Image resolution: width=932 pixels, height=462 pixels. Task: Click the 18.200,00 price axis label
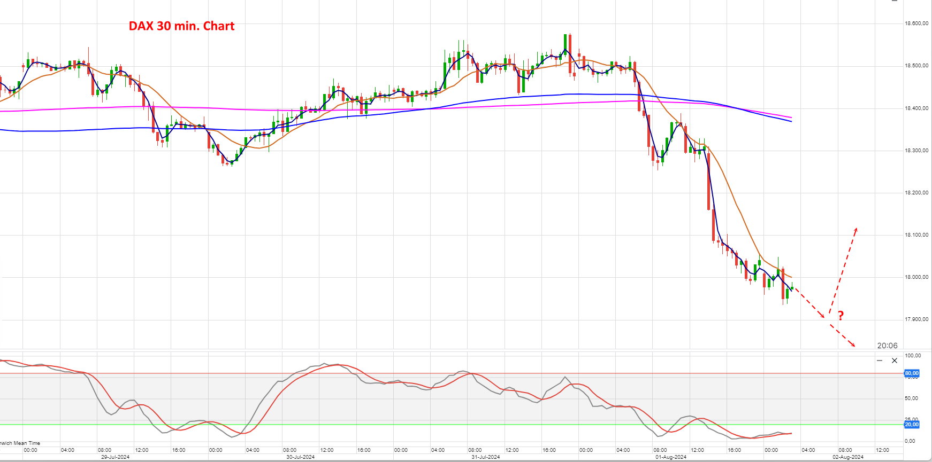(x=916, y=193)
